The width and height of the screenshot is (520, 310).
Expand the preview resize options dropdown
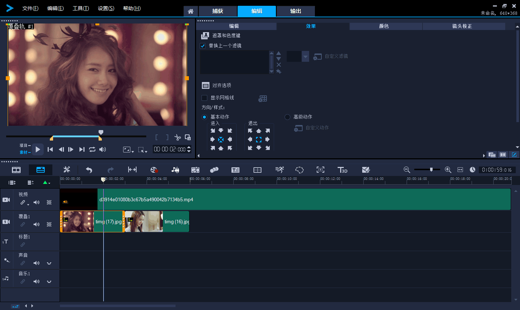tap(128, 150)
